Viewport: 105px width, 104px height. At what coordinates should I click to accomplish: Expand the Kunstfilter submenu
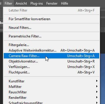click(x=51, y=81)
